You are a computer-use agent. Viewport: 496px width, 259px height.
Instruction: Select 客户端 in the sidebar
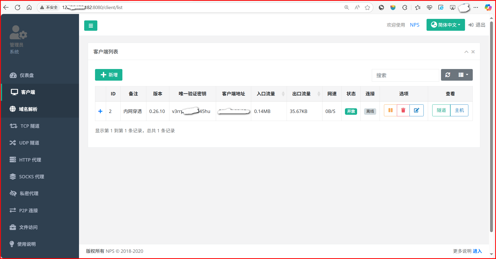40,92
